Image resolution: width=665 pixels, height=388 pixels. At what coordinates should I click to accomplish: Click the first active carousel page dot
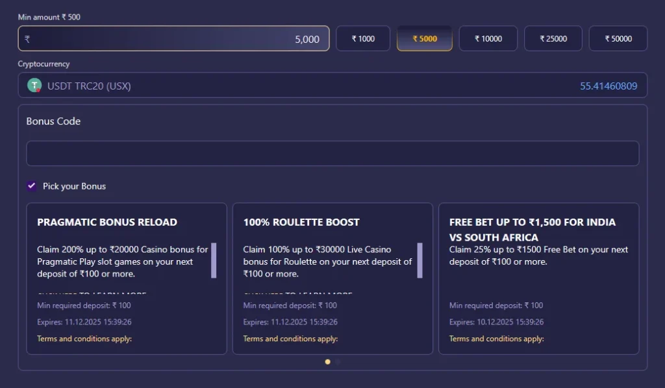pyautogui.click(x=328, y=362)
